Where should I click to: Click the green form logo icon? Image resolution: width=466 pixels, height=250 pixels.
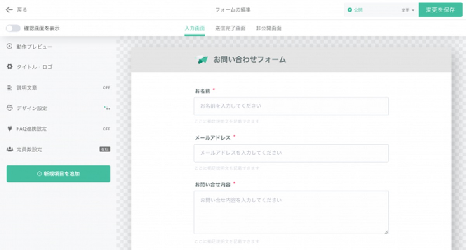pyautogui.click(x=202, y=60)
